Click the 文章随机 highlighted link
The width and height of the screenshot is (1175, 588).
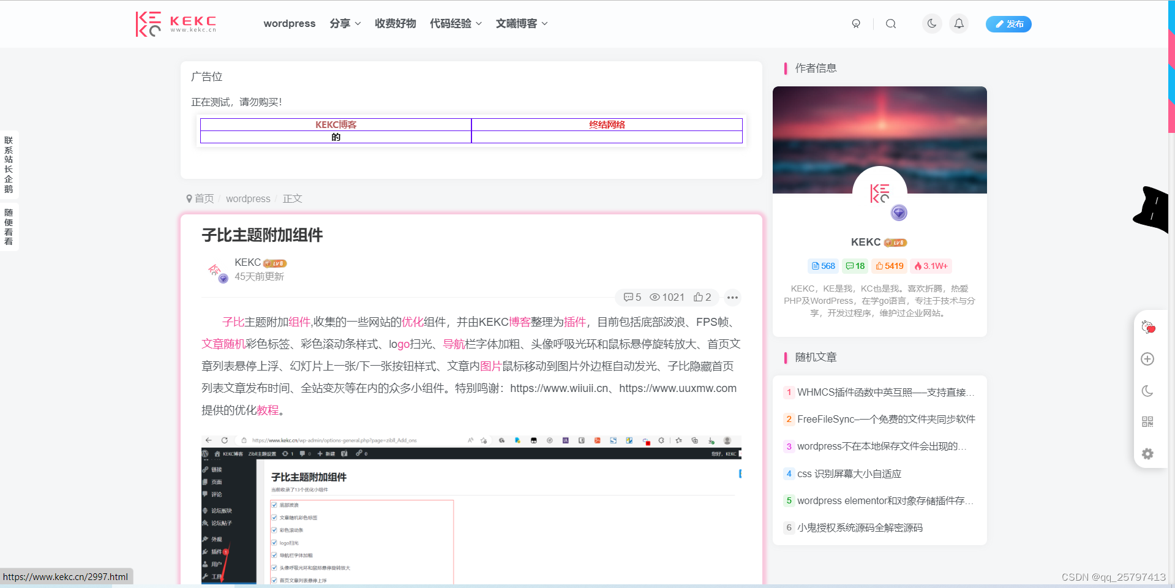223,344
